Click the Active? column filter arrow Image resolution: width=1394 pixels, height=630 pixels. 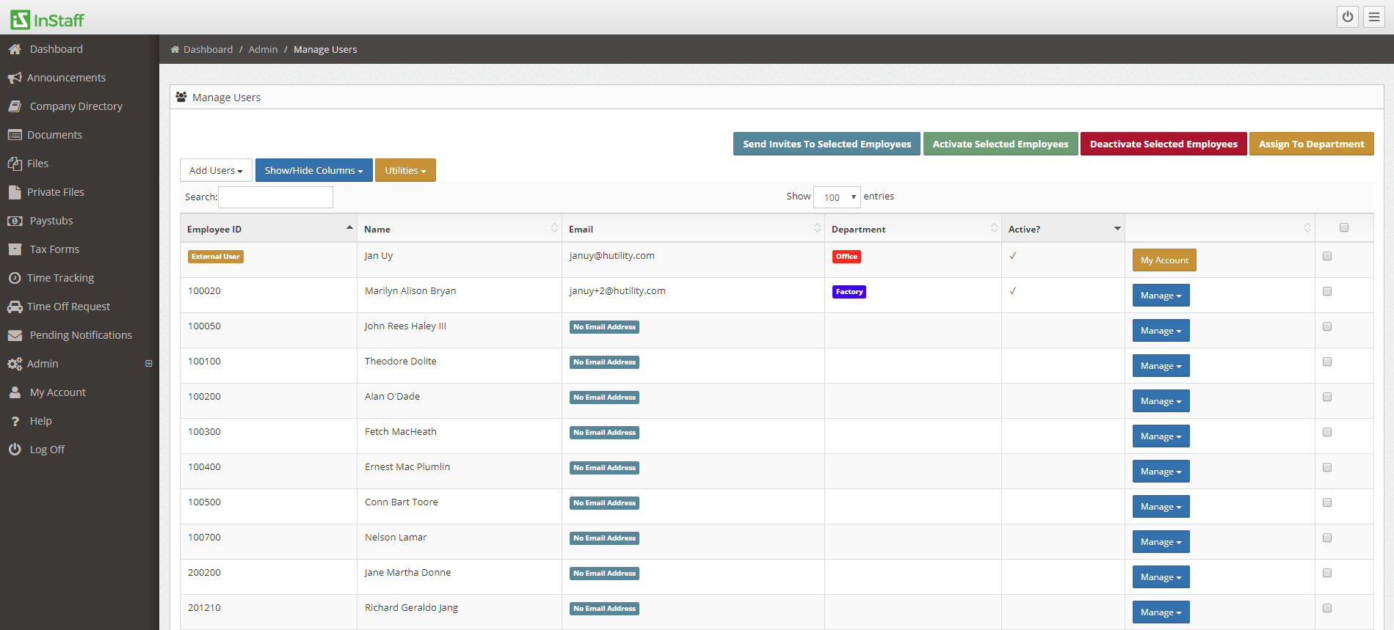pyautogui.click(x=1117, y=228)
